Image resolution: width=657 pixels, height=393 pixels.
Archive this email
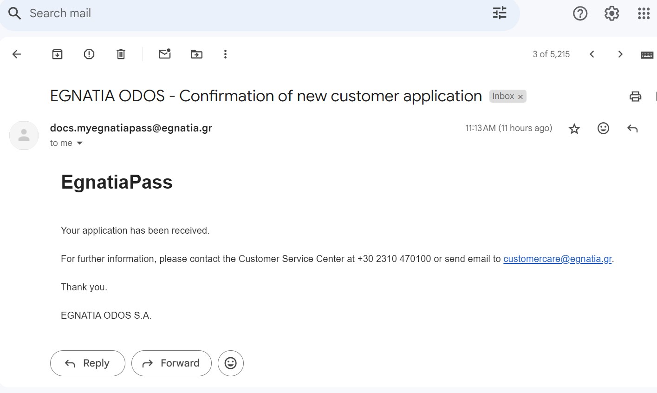click(x=57, y=54)
